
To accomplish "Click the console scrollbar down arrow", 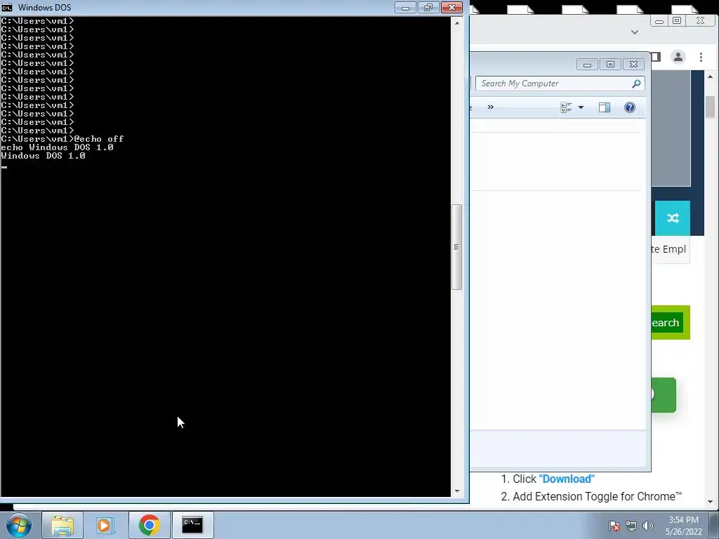I will 456,491.
